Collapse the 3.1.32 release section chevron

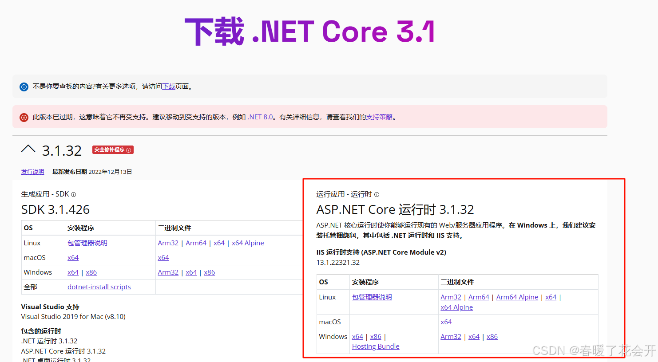[x=28, y=149]
